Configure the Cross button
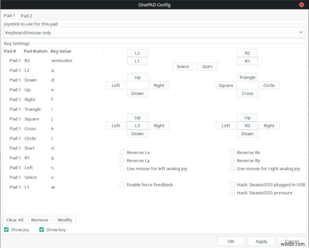Image resolution: width=309 pixels, height=248 pixels. click(x=247, y=93)
